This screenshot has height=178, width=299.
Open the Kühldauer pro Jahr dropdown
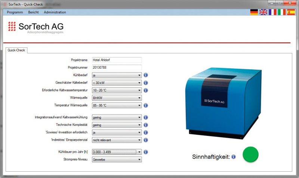[117, 152]
